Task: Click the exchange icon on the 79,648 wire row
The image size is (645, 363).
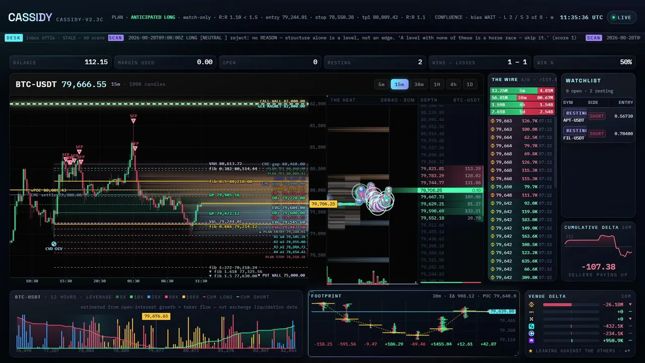Action: tap(492, 195)
